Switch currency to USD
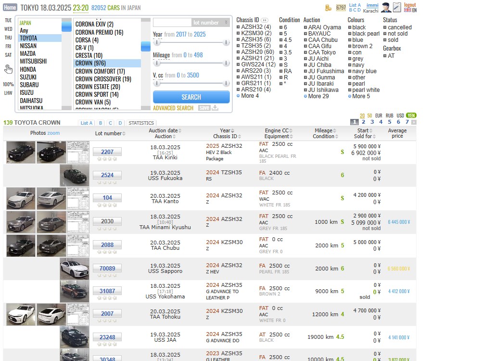This screenshot has height=361, width=481. point(400,116)
